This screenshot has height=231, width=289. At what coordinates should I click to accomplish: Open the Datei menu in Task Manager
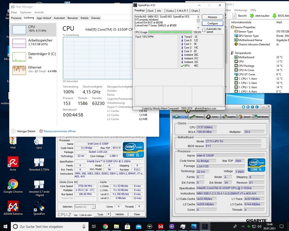[x=14, y=12]
